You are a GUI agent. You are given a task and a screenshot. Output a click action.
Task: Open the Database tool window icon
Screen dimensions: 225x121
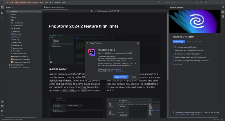point(223,17)
